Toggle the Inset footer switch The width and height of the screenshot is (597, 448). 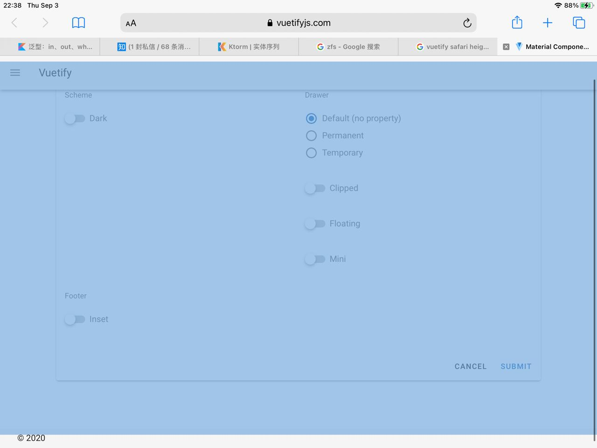coord(75,319)
